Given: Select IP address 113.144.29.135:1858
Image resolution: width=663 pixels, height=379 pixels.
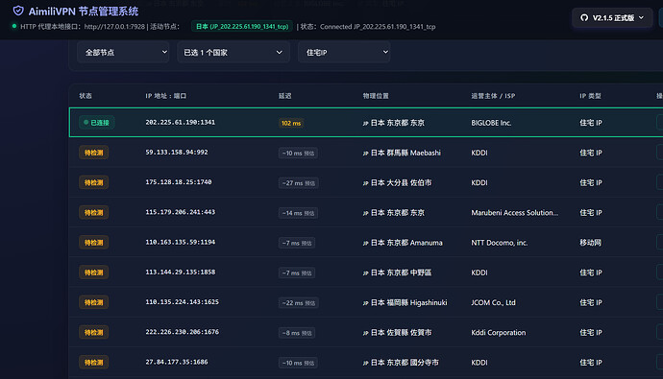Looking at the screenshot, I should point(180,272).
